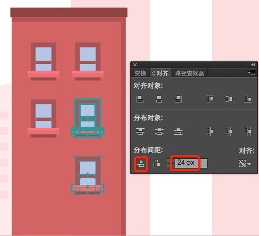Click Horizontal Distribute Space button
The image size is (259, 236).
click(157, 164)
